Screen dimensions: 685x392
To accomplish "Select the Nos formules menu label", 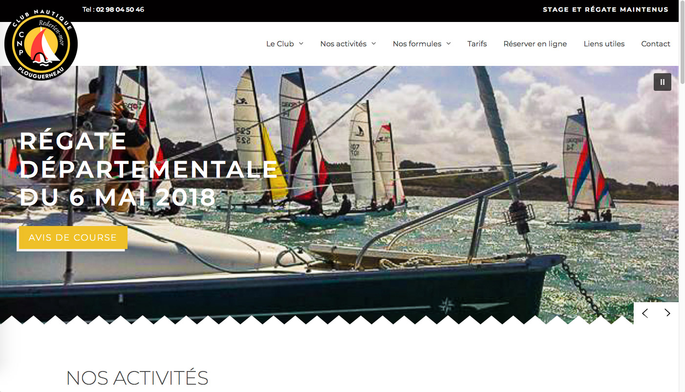I will click(417, 43).
